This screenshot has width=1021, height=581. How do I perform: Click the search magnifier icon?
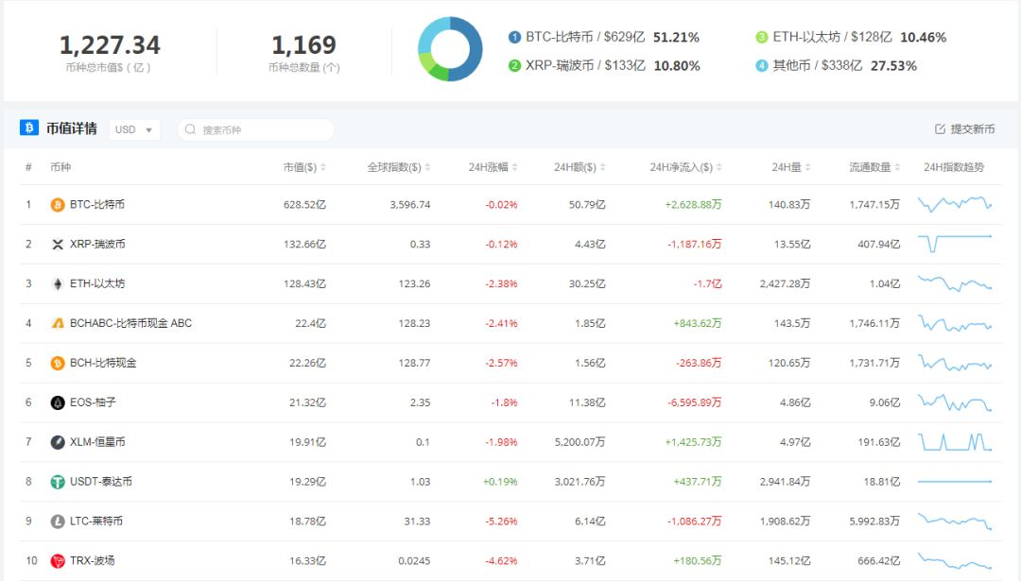(190, 129)
